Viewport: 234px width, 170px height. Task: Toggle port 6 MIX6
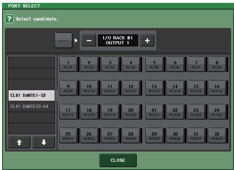coord(175,64)
